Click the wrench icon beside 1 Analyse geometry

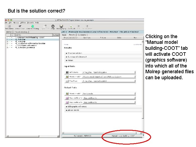[16, 47]
